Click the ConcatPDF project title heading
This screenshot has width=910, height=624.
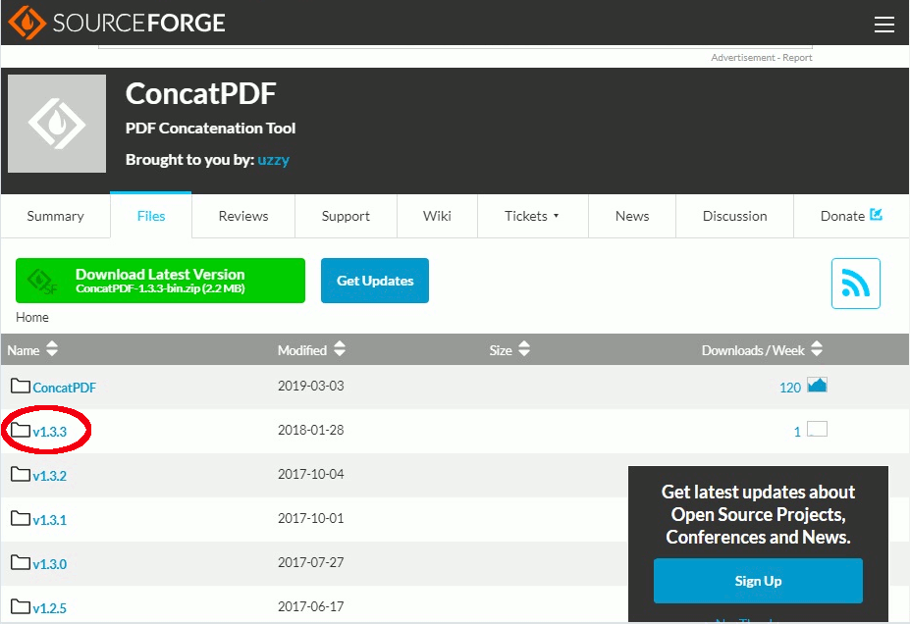(201, 93)
